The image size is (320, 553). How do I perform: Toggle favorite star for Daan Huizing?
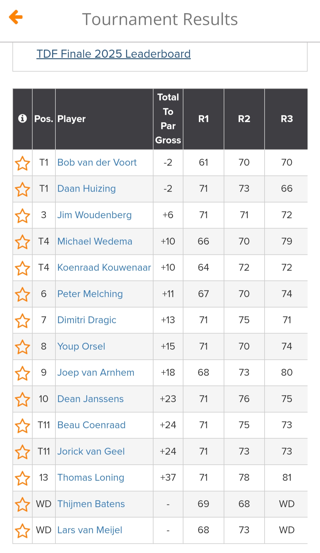coord(23,189)
